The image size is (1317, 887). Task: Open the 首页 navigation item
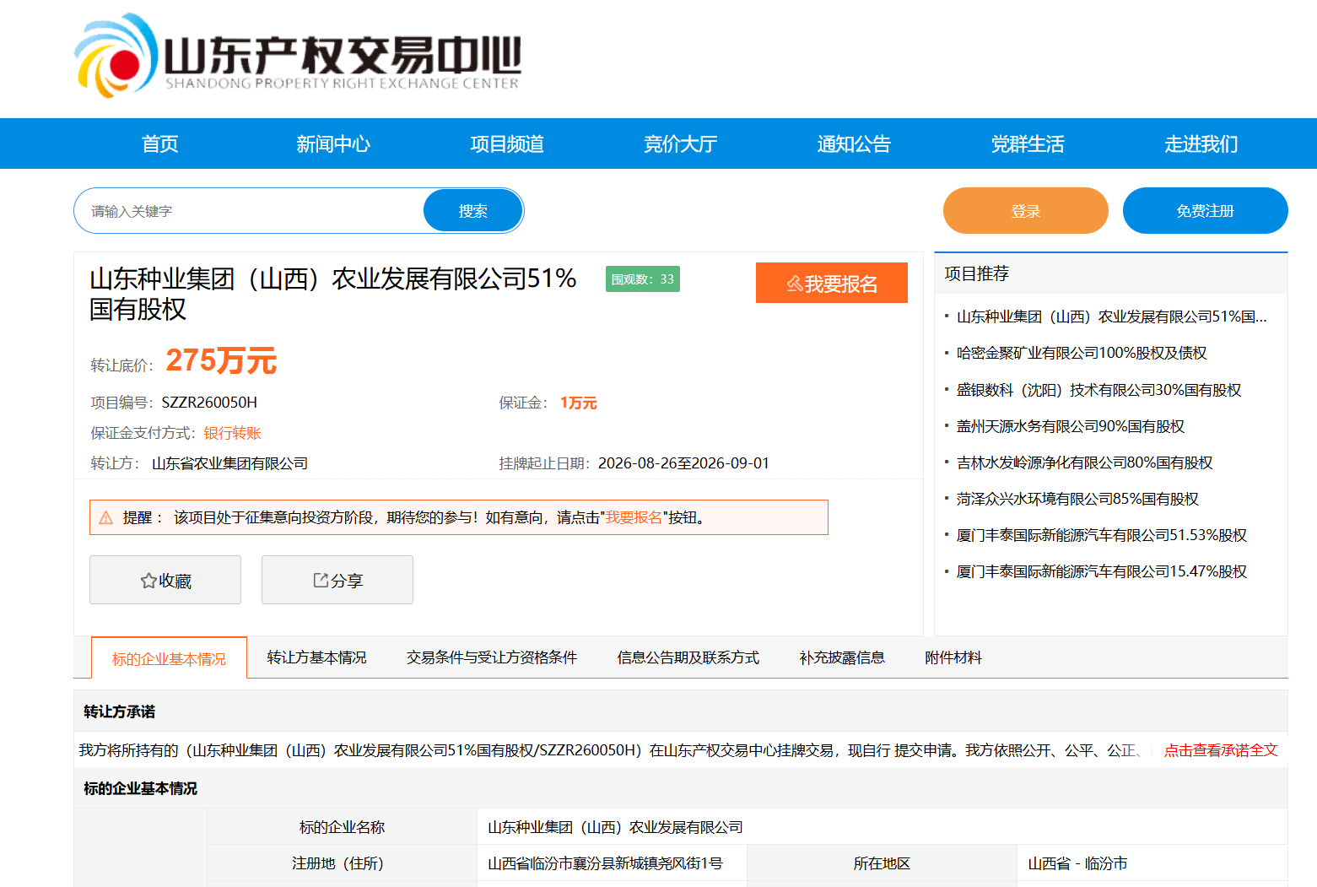click(x=160, y=144)
